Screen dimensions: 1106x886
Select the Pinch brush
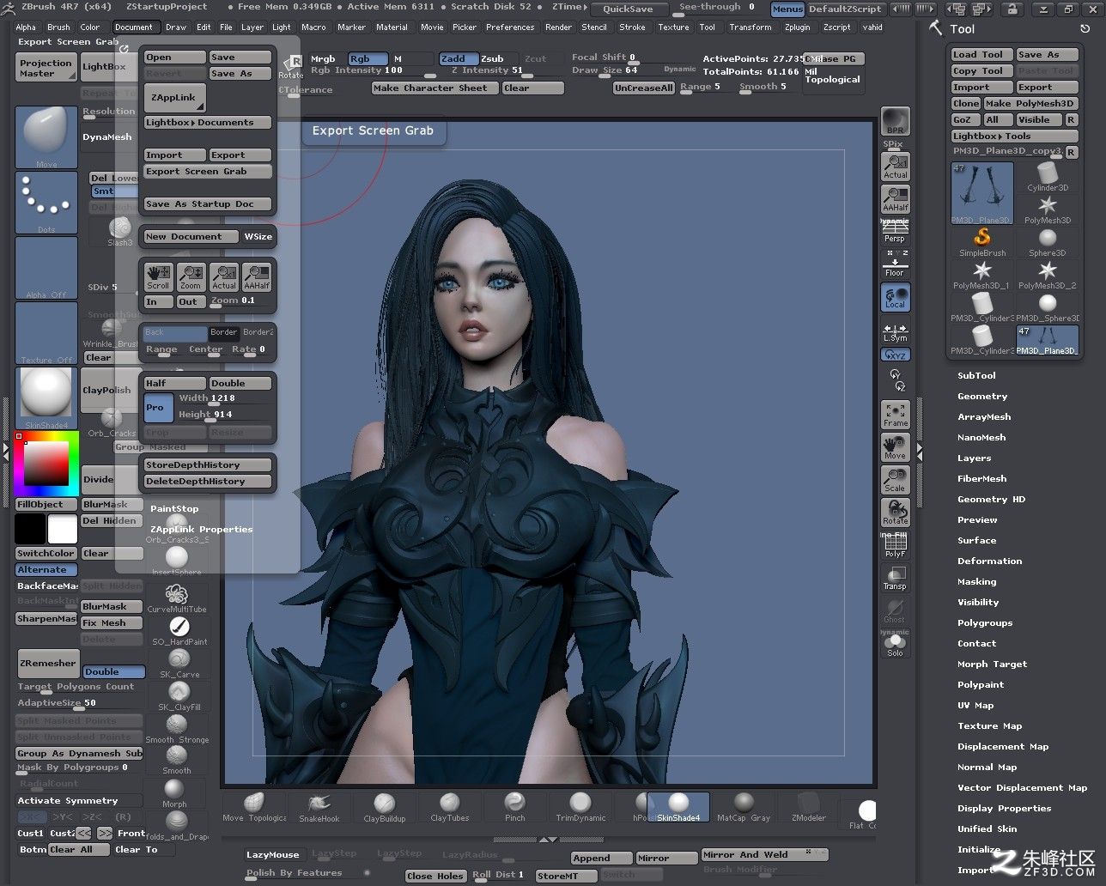click(x=514, y=807)
